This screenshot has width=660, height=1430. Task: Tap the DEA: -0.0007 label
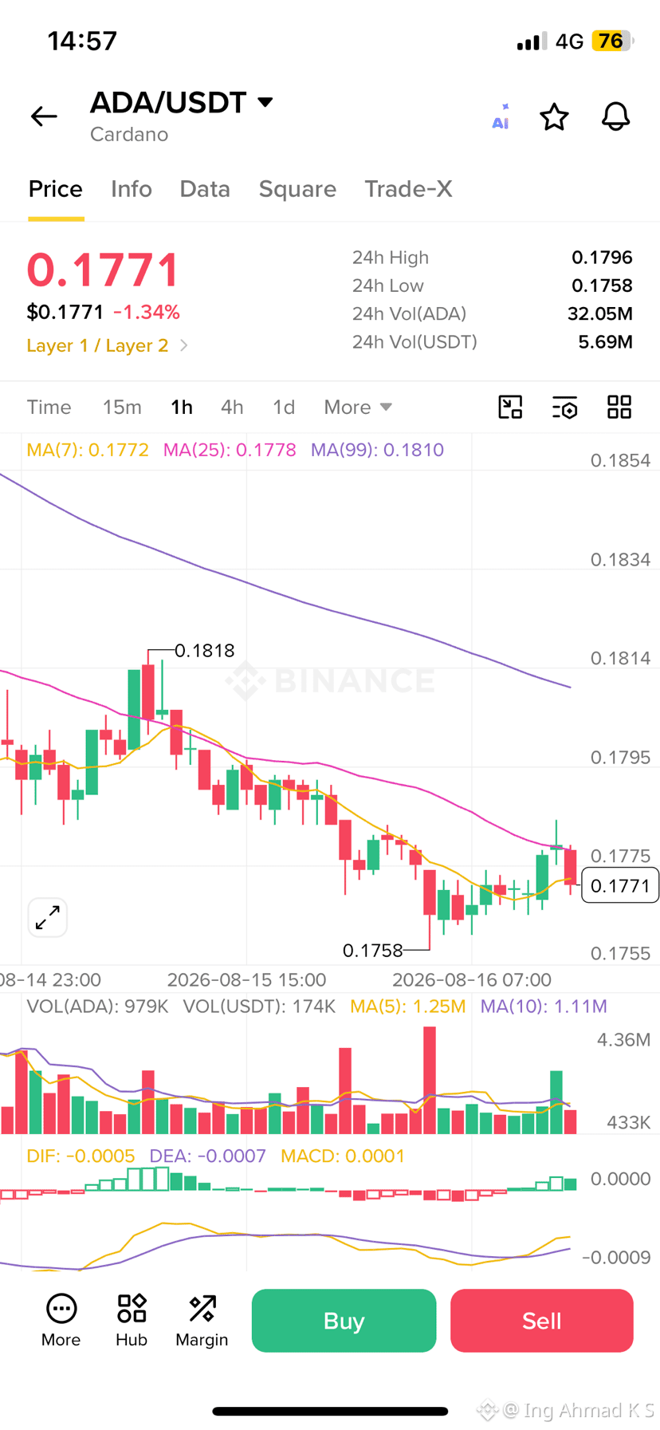[207, 1156]
